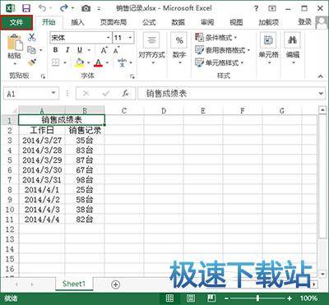This screenshot has height=305, width=329.
Task: Switch to Page Break Preview icon
Action: pos(211,298)
